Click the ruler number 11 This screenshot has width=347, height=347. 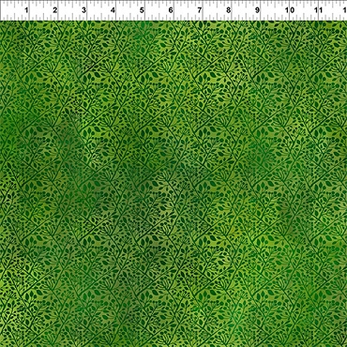coord(318,10)
